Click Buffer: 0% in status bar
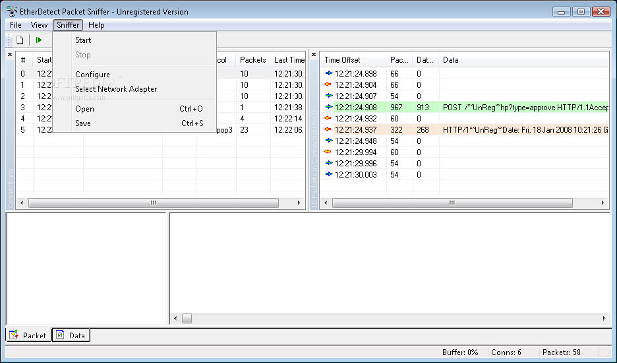The image size is (617, 363). coord(460,352)
